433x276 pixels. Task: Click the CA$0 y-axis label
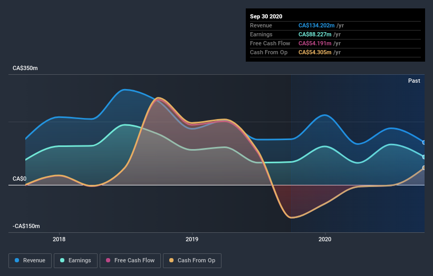(20, 179)
